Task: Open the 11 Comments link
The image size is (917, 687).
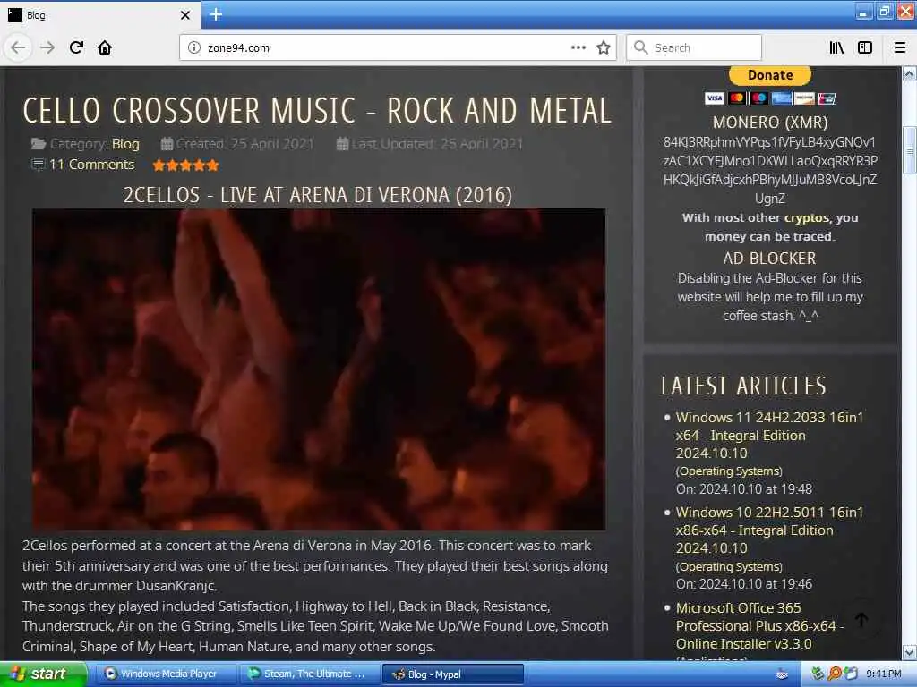Action: 92,165
